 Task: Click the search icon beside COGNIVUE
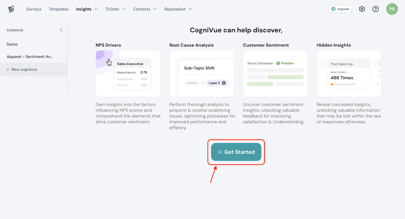pos(61,30)
